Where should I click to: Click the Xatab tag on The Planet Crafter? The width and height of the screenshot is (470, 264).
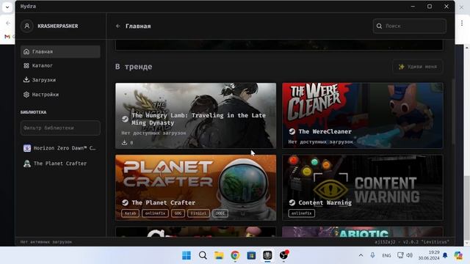pyautogui.click(x=130, y=213)
